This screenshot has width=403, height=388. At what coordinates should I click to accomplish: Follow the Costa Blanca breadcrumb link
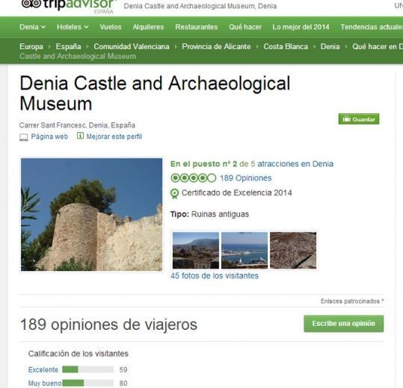tap(286, 46)
